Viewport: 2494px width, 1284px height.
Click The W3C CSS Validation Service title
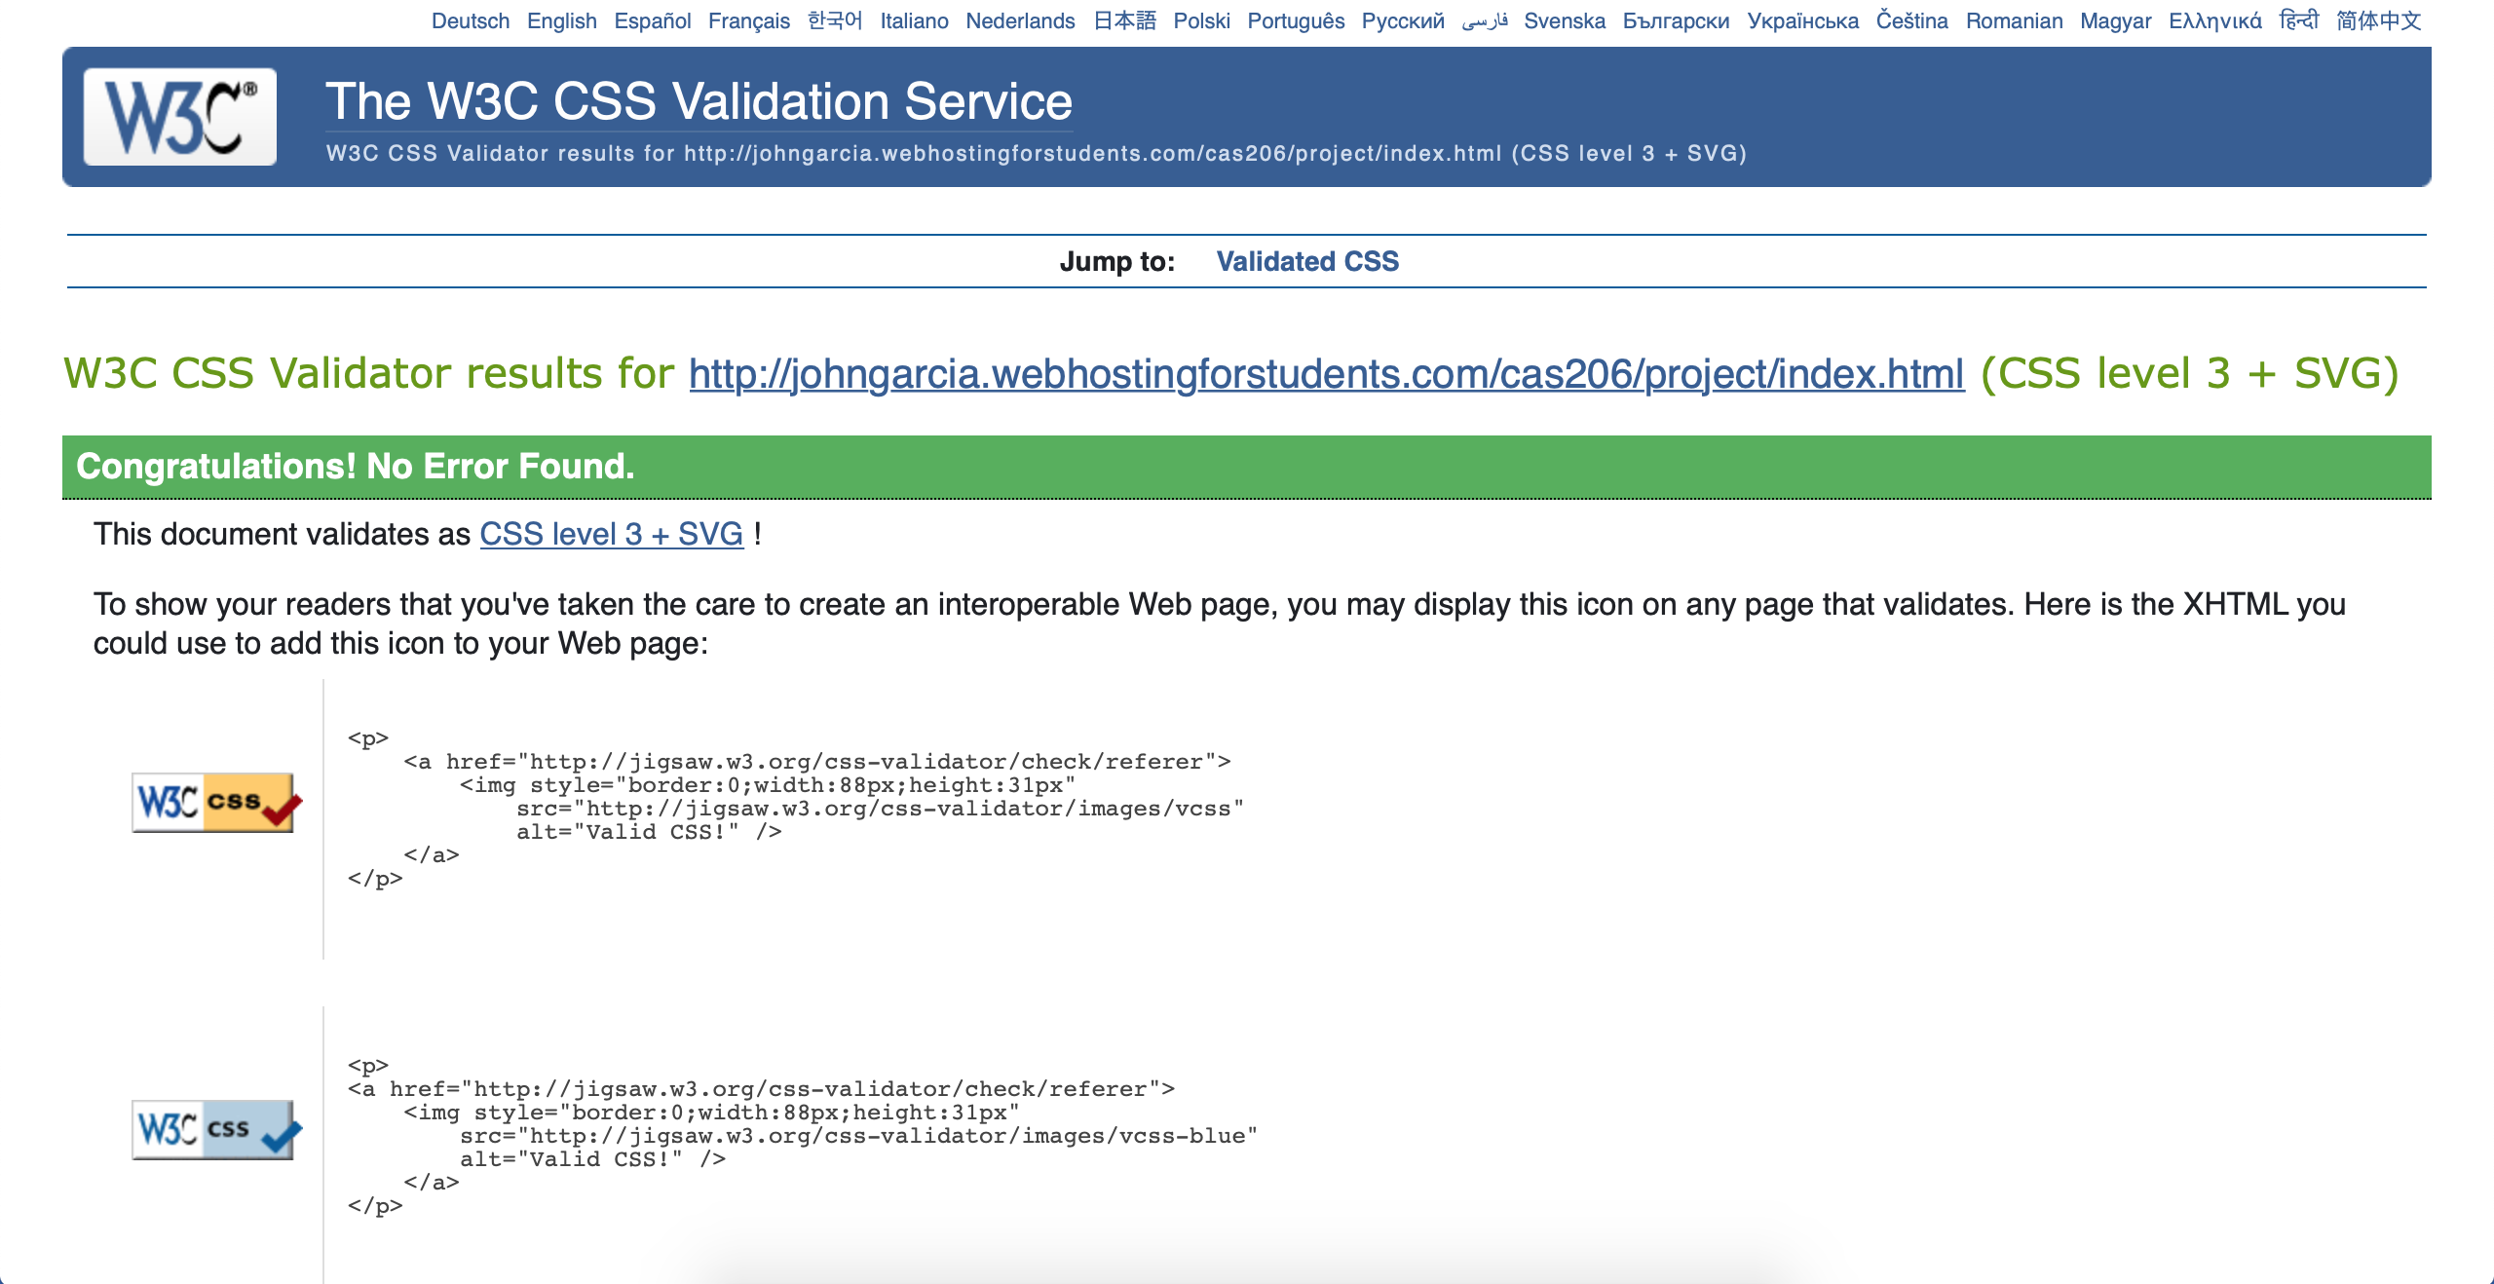coord(699,101)
